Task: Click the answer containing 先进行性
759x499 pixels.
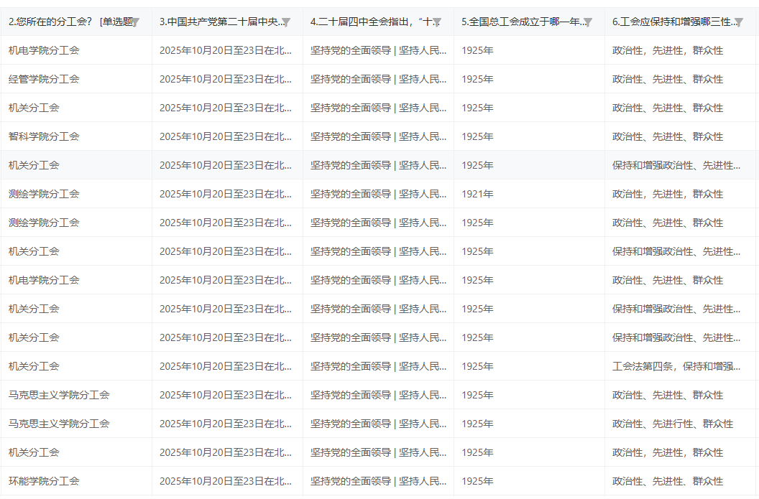Action: (x=672, y=424)
